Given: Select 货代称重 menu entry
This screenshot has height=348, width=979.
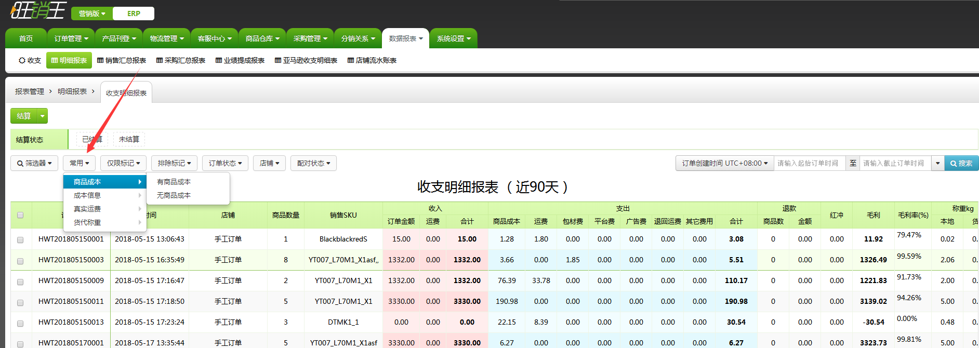Looking at the screenshot, I should [x=105, y=222].
